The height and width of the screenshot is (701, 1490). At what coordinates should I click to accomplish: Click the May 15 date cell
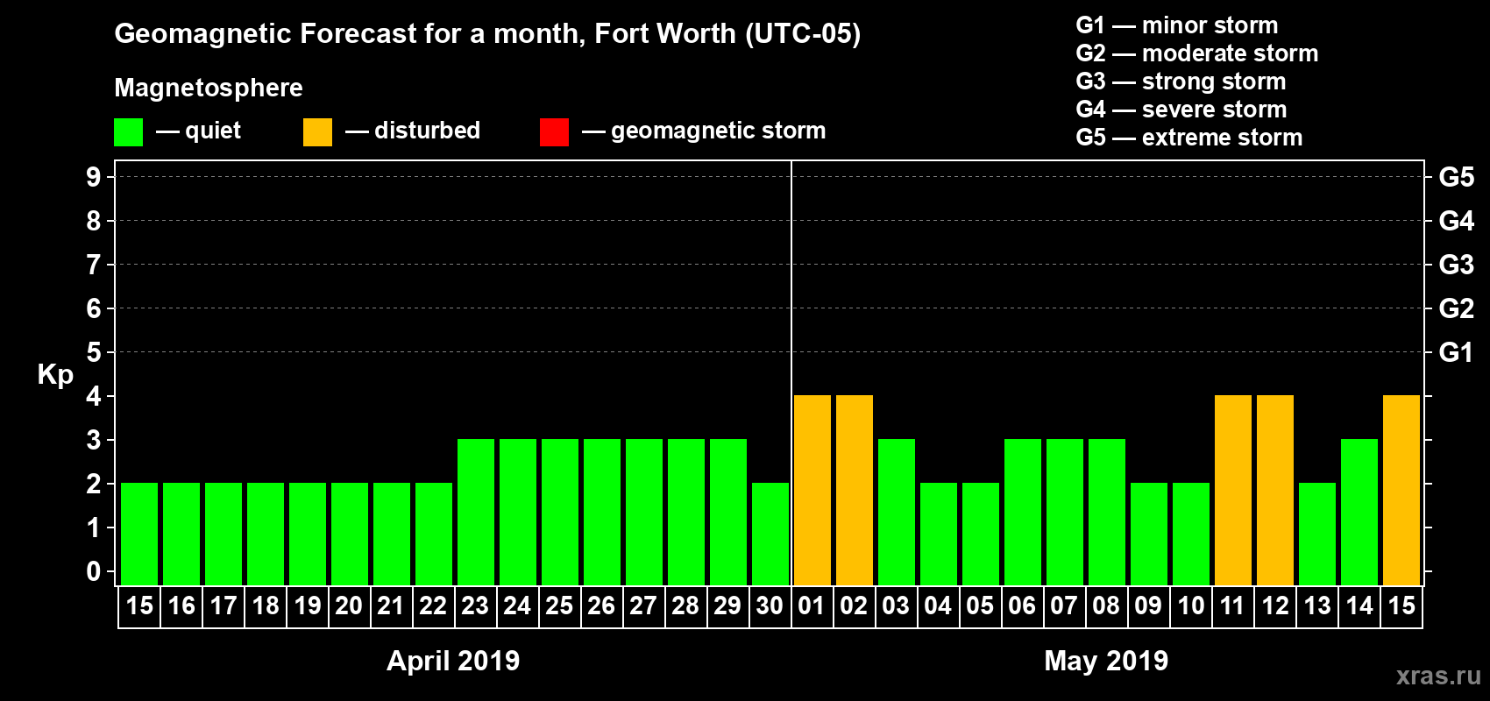click(1401, 606)
